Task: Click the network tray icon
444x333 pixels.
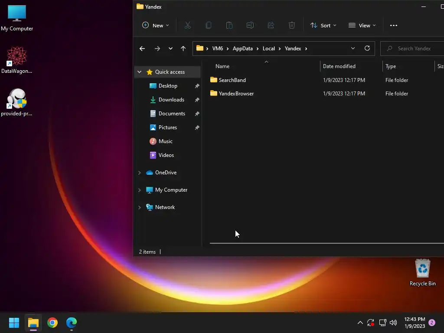Action: (382, 323)
